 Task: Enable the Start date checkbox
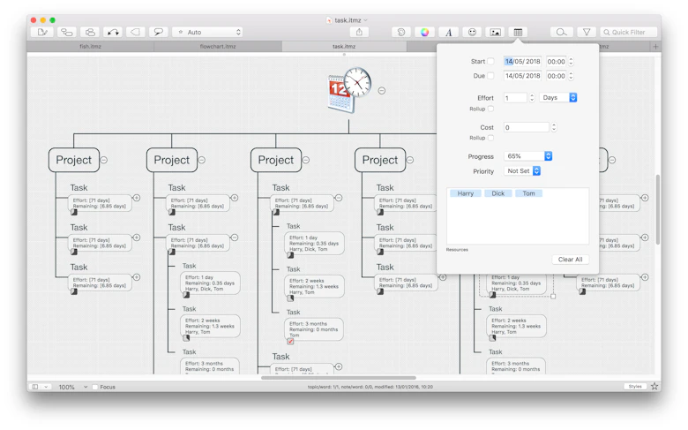(x=491, y=62)
